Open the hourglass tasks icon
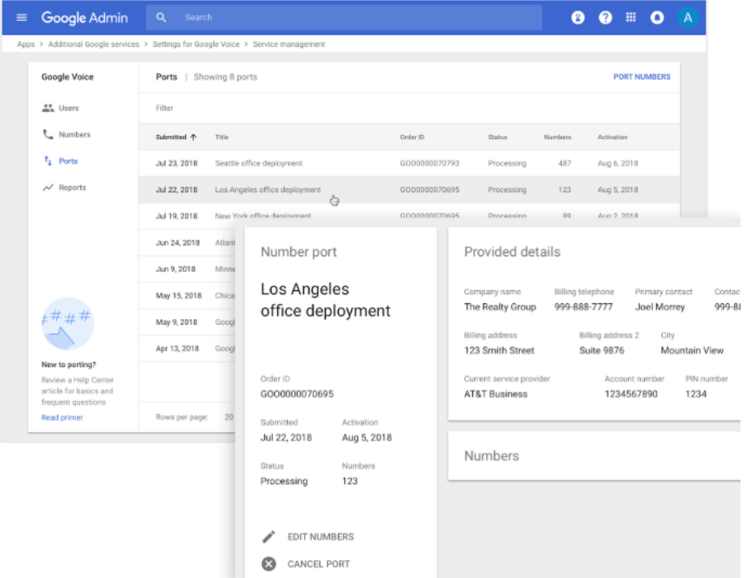This screenshot has height=578, width=747. coord(578,18)
